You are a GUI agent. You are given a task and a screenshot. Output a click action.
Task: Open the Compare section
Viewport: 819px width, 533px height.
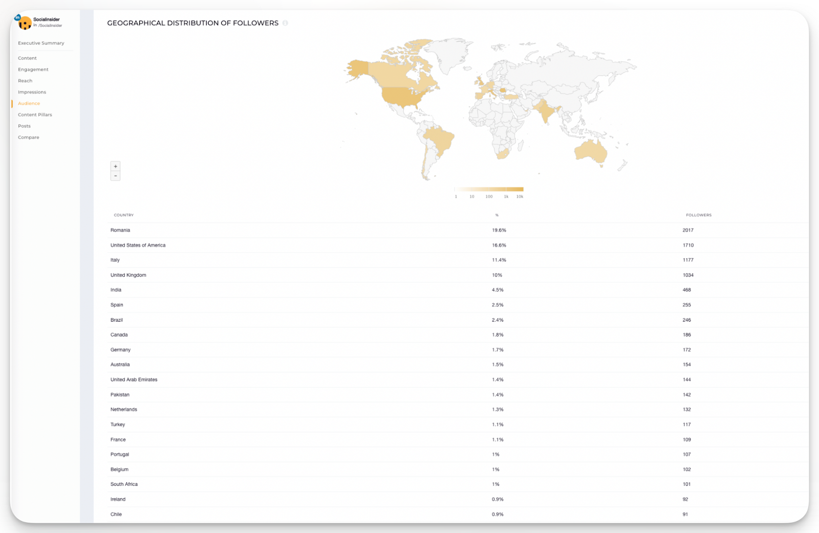(x=29, y=137)
